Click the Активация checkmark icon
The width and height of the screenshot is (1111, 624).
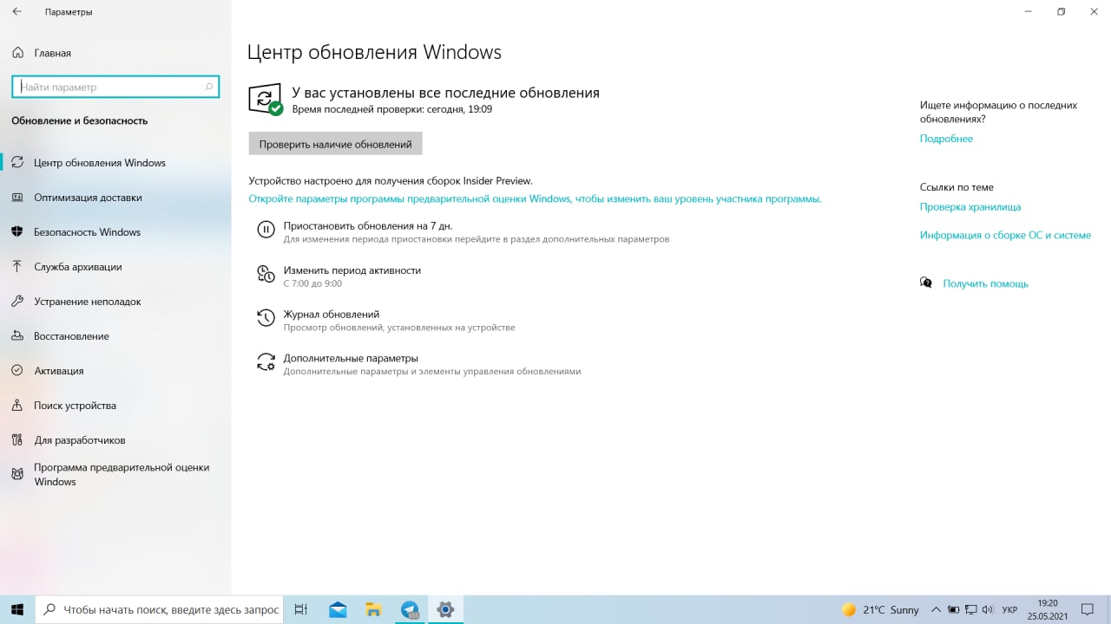coord(17,370)
